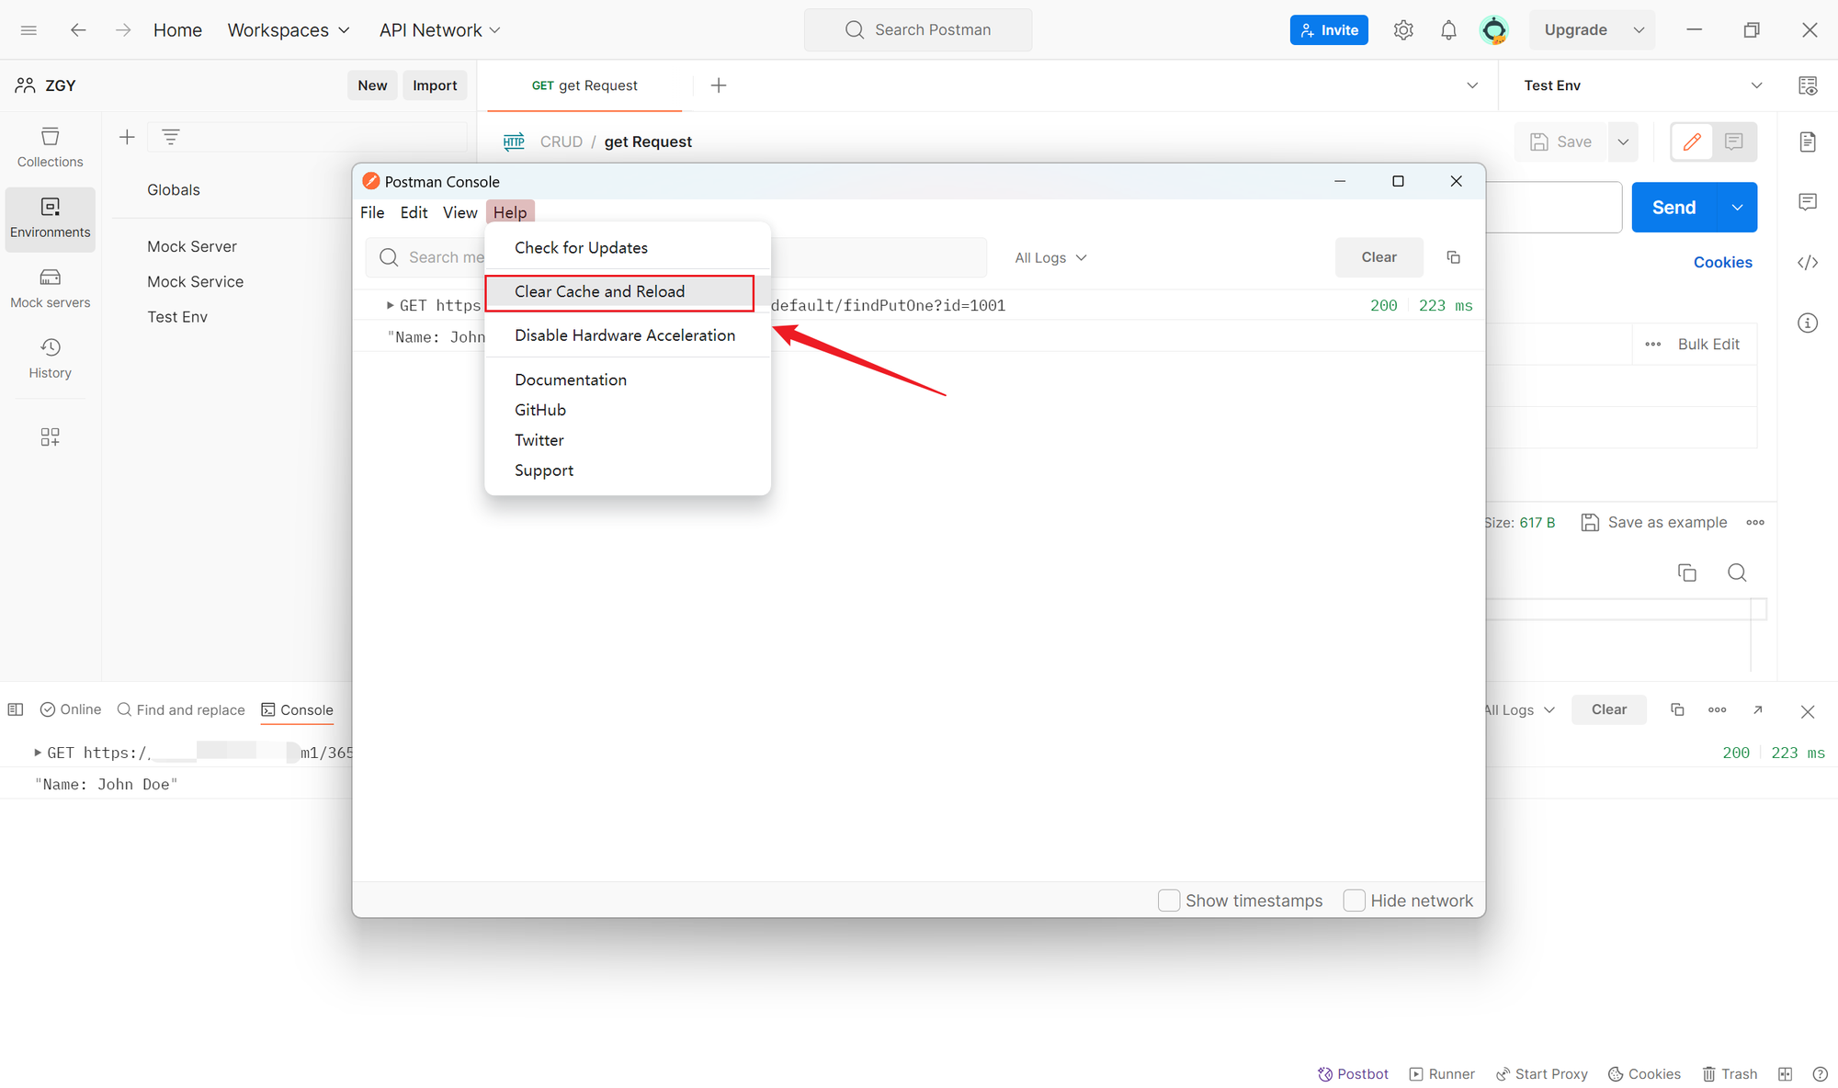
Task: Expand the GET log row in bottom console
Action: [38, 753]
